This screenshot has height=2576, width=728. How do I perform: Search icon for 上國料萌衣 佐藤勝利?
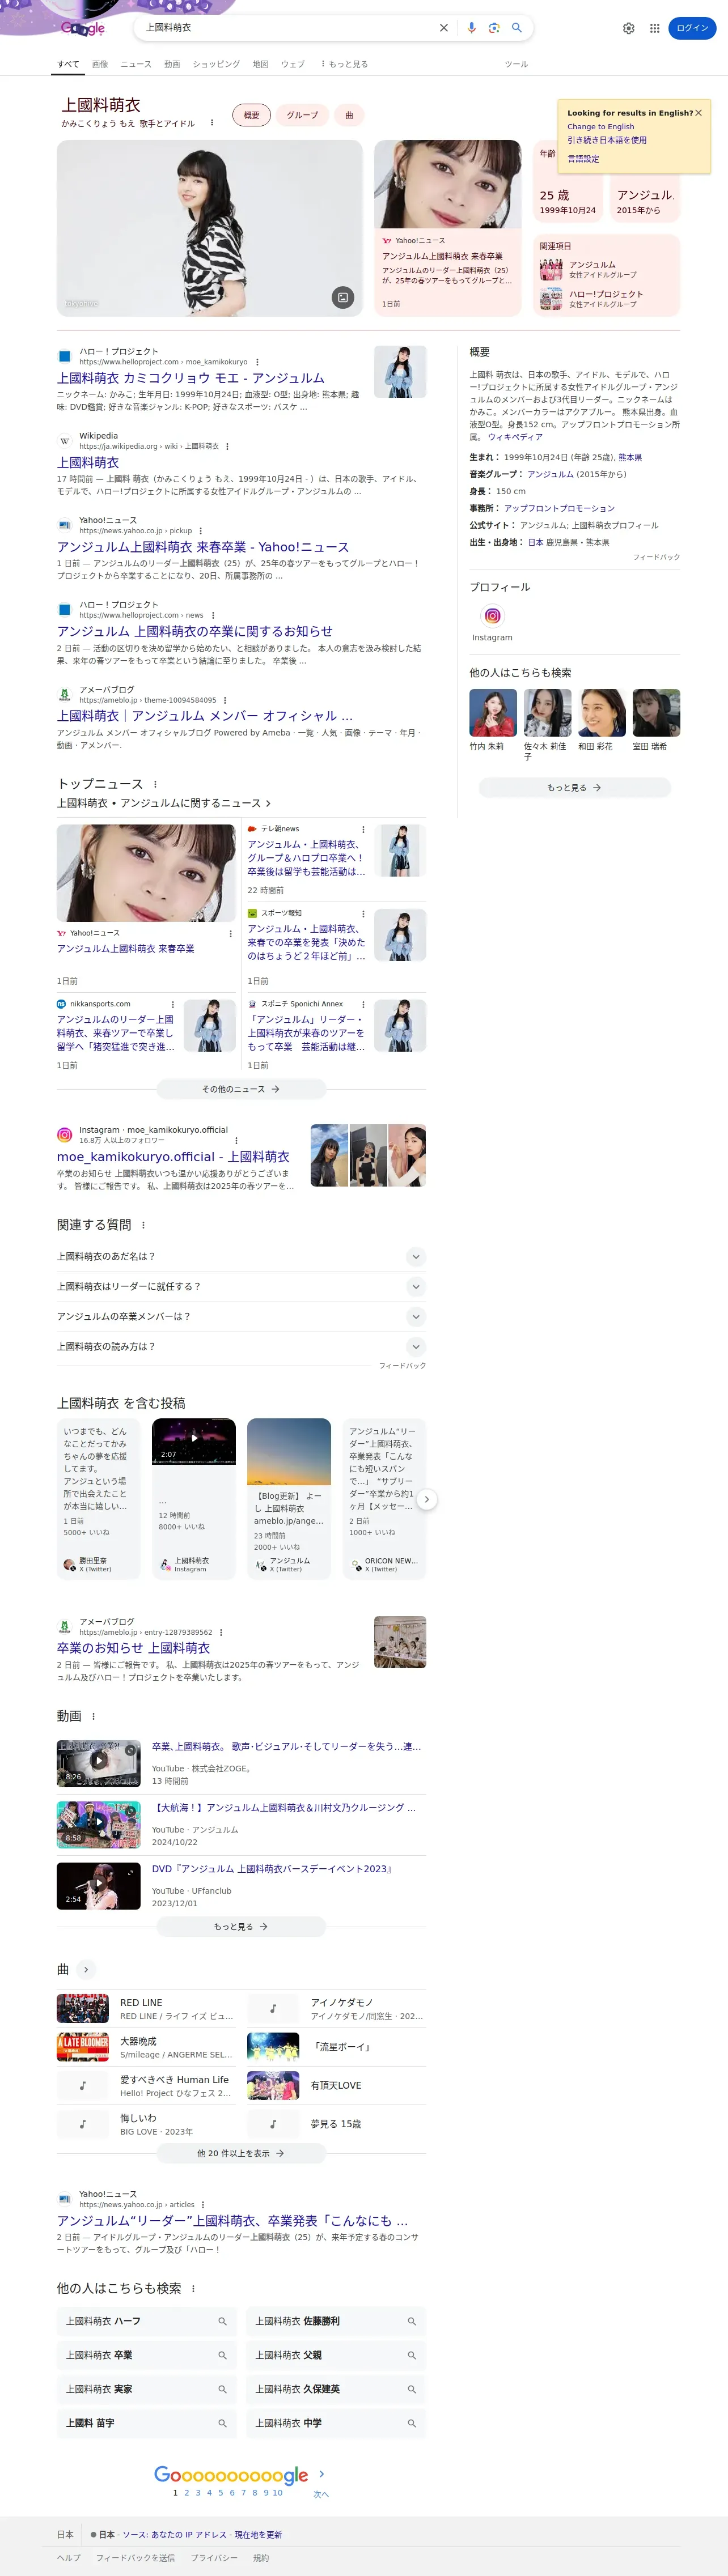click(411, 2321)
